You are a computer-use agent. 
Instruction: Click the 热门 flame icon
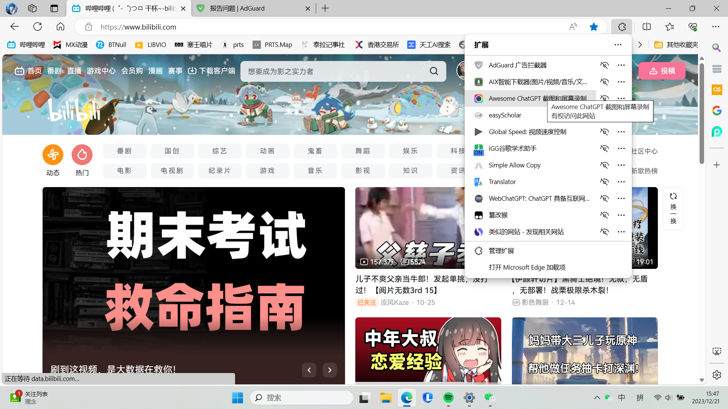(82, 155)
